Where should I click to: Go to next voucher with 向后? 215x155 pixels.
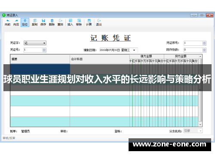[16, 23]
